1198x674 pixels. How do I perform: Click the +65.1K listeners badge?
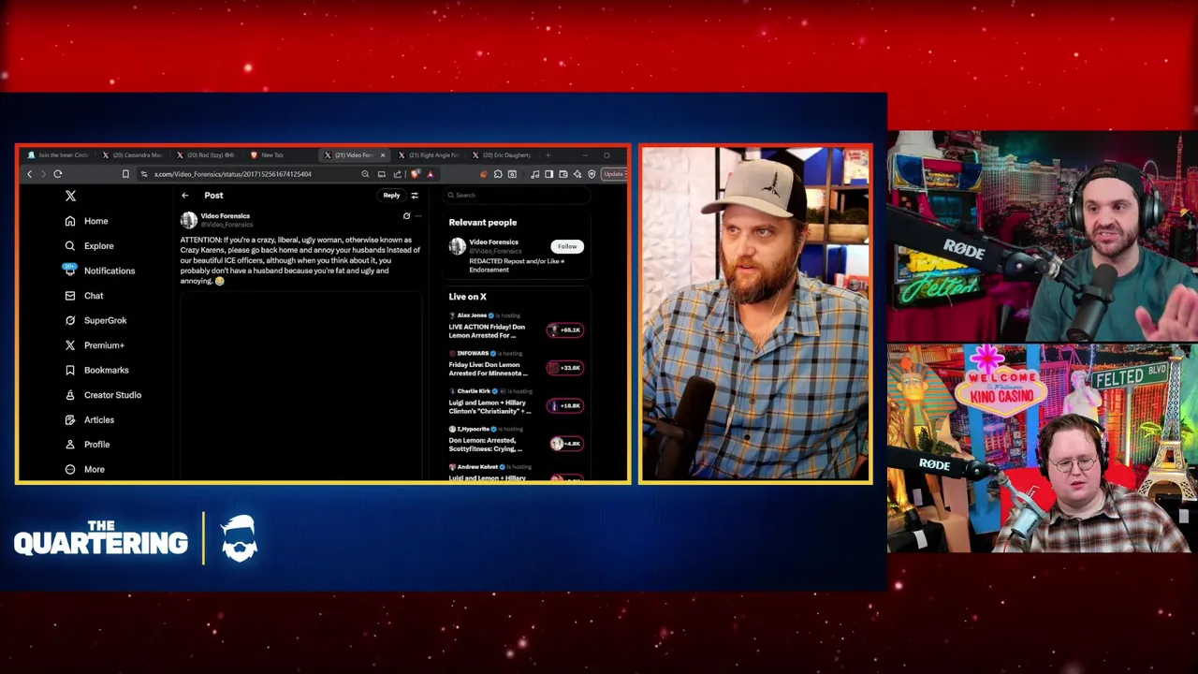(x=565, y=330)
